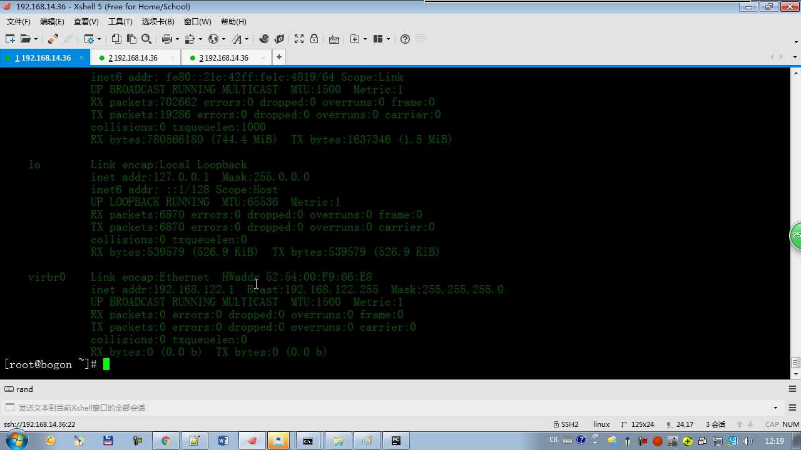Open the 编辑(E) menu
This screenshot has width=801, height=450.
[x=52, y=21]
